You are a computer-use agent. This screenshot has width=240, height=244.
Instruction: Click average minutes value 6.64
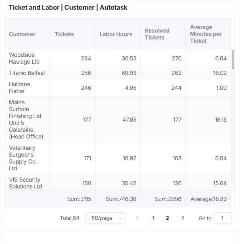pos(221,58)
